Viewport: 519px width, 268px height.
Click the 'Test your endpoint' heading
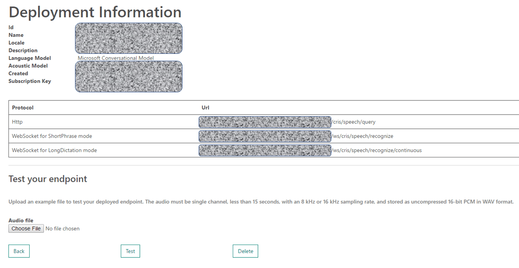(48, 179)
